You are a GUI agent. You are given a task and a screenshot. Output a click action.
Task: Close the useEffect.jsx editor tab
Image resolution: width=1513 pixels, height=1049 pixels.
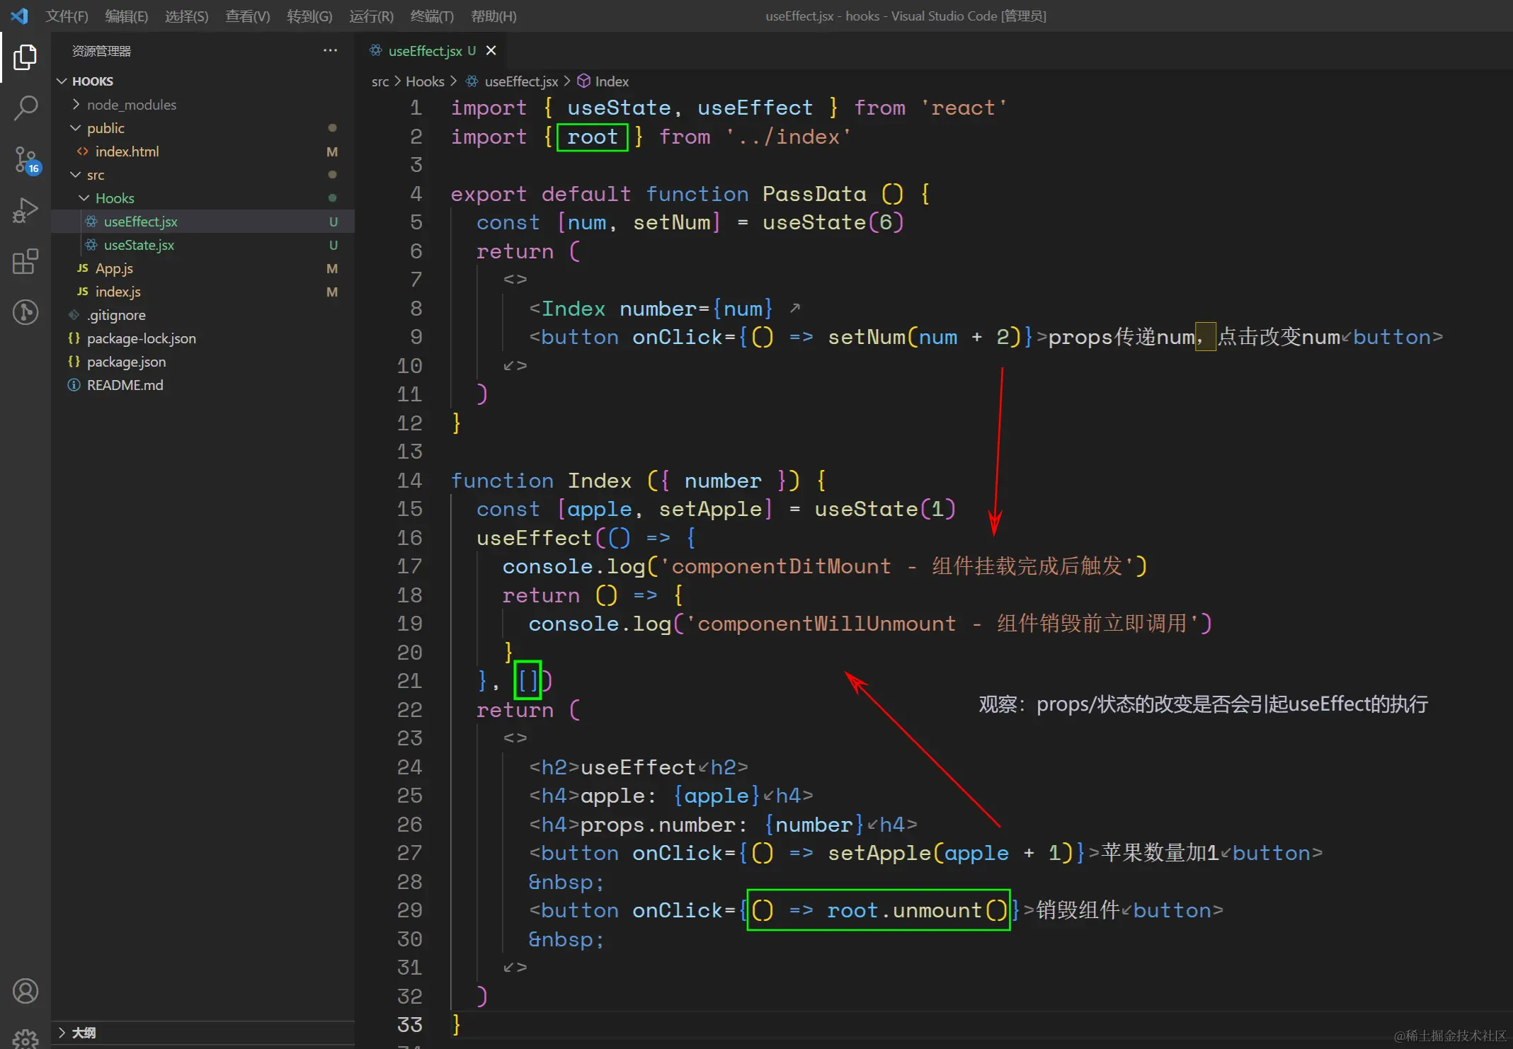pyautogui.click(x=491, y=51)
